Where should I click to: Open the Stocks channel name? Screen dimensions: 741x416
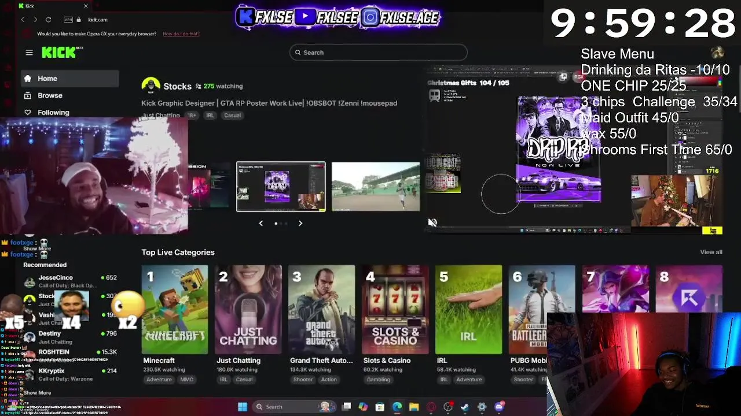(x=177, y=86)
